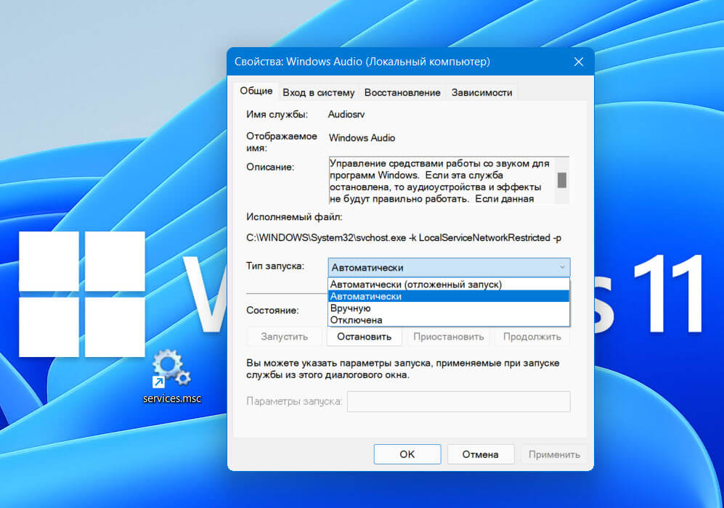The width and height of the screenshot is (724, 508).
Task: Confirm with the OK button
Action: click(x=407, y=454)
